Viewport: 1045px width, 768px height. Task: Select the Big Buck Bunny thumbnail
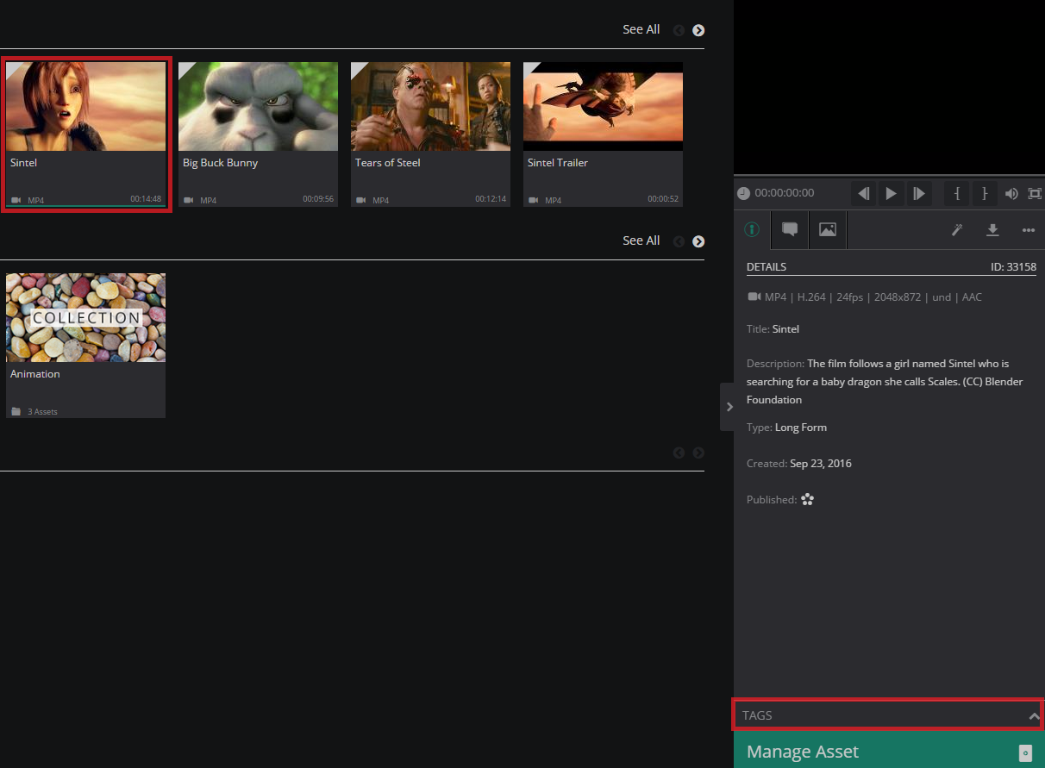click(x=258, y=107)
